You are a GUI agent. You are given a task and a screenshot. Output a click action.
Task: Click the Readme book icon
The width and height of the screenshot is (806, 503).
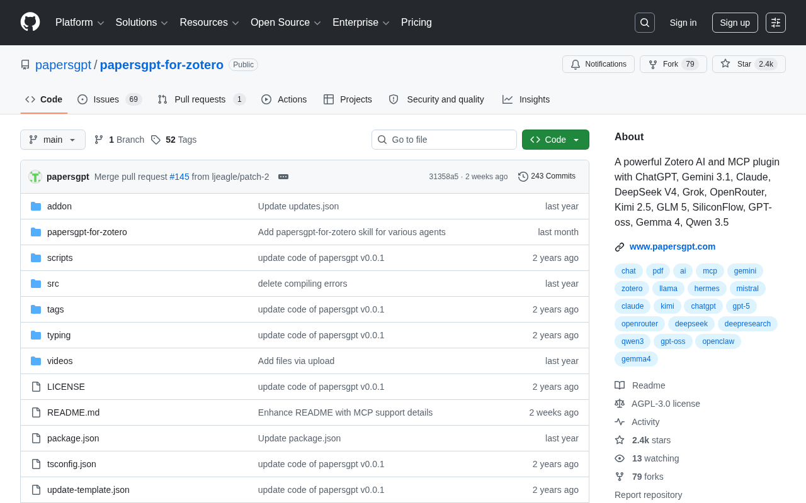[x=620, y=385]
